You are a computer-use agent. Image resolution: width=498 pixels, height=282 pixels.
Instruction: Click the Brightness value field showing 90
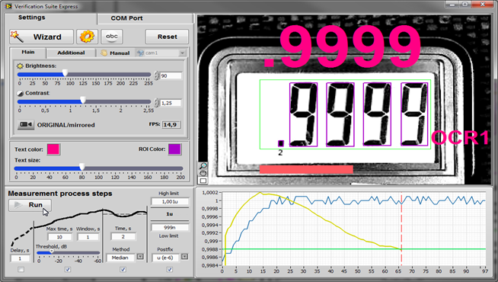coord(171,75)
